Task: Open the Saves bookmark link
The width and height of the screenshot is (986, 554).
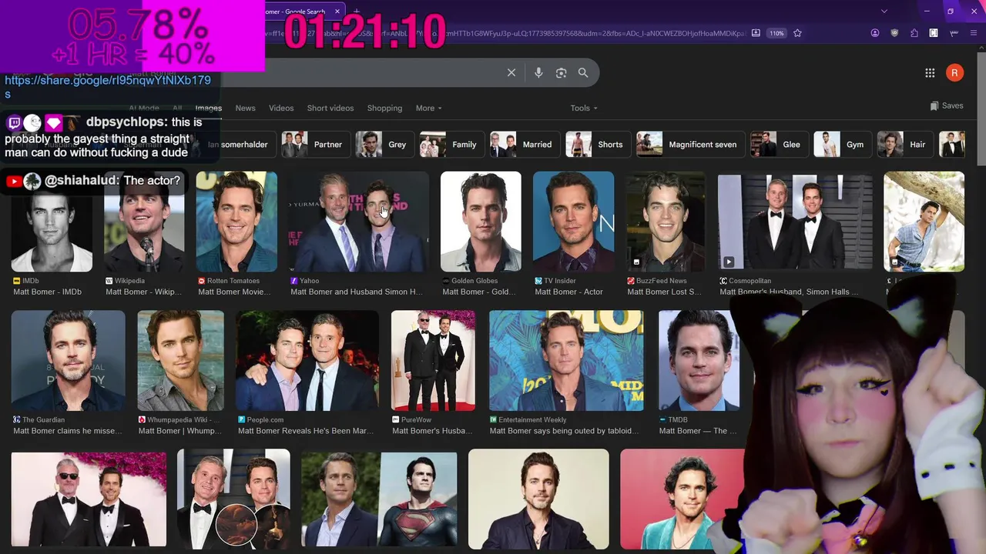Action: coord(947,106)
